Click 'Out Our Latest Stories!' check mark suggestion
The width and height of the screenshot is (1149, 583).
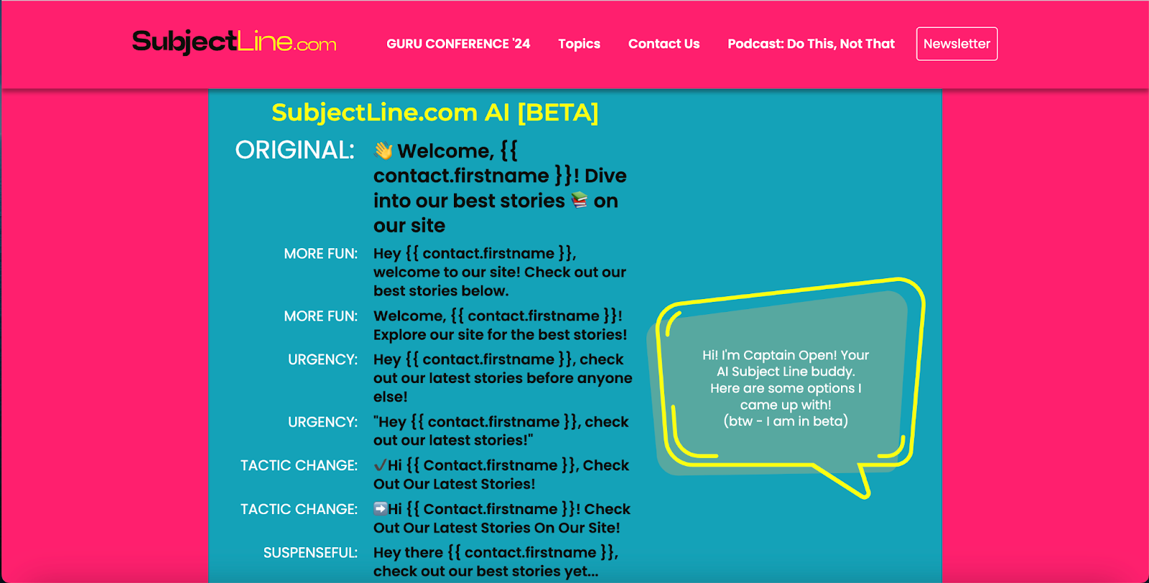[x=501, y=475]
